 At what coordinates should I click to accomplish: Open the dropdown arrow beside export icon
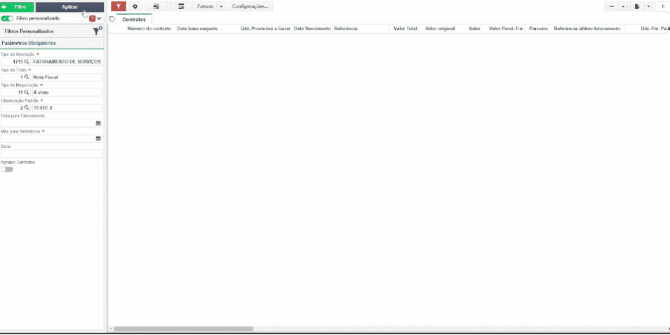pos(649,6)
